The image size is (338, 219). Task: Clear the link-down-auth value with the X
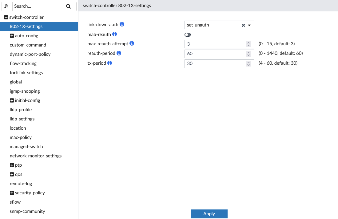tap(243, 25)
